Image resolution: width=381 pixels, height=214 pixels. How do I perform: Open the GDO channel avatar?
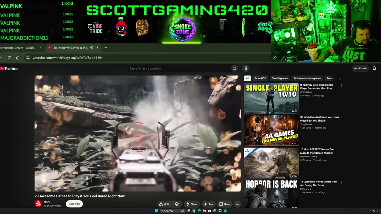pyautogui.click(x=38, y=204)
